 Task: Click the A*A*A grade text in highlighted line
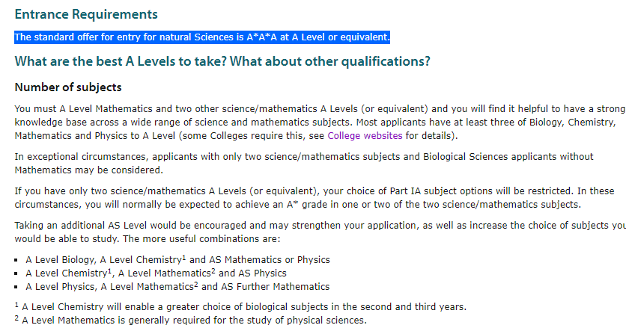pyautogui.click(x=261, y=37)
